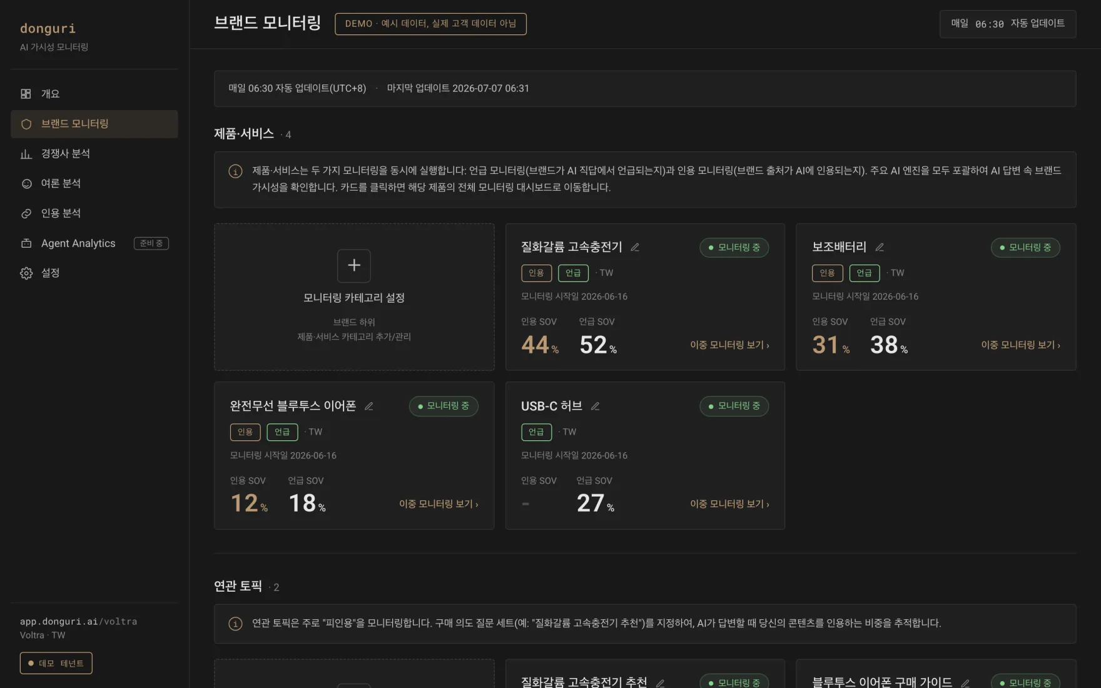This screenshot has height=688, width=1101.
Task: Click the 제품·서비스 section heading
Action: 244,134
